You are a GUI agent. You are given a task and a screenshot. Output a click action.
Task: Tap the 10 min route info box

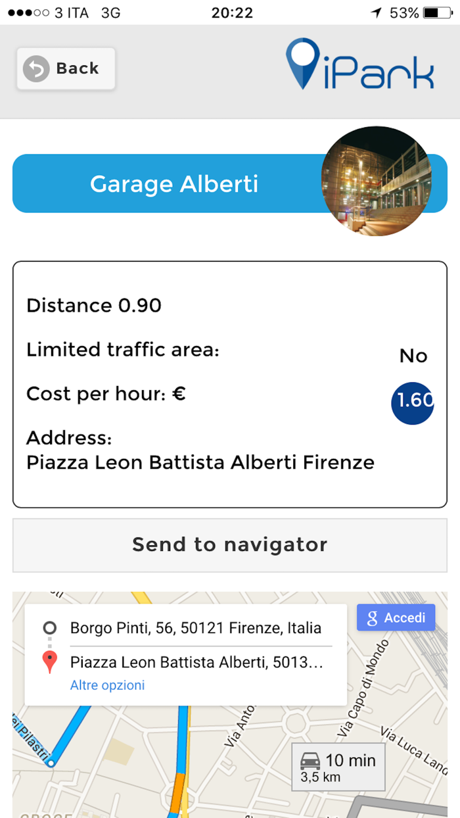click(338, 767)
